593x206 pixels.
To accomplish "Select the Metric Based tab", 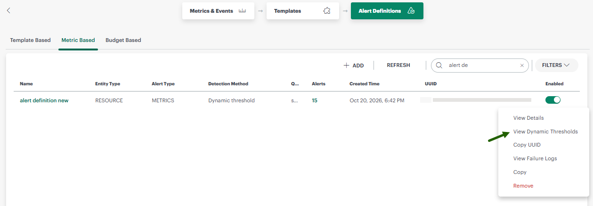I will coord(78,40).
